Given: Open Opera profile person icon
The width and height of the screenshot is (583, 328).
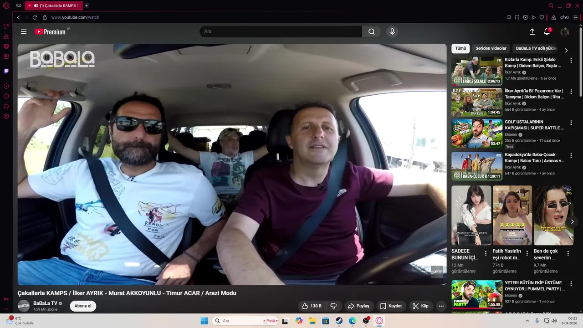Looking at the screenshot, I should point(553,17).
